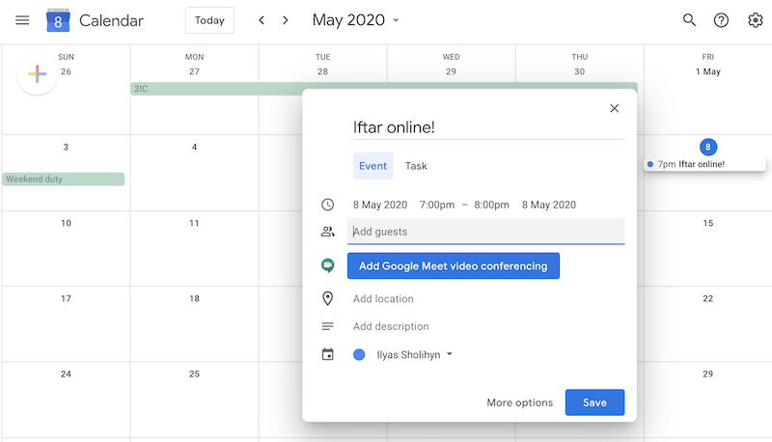Click date 30 under THU
This screenshot has height=442, width=772.
(x=580, y=71)
